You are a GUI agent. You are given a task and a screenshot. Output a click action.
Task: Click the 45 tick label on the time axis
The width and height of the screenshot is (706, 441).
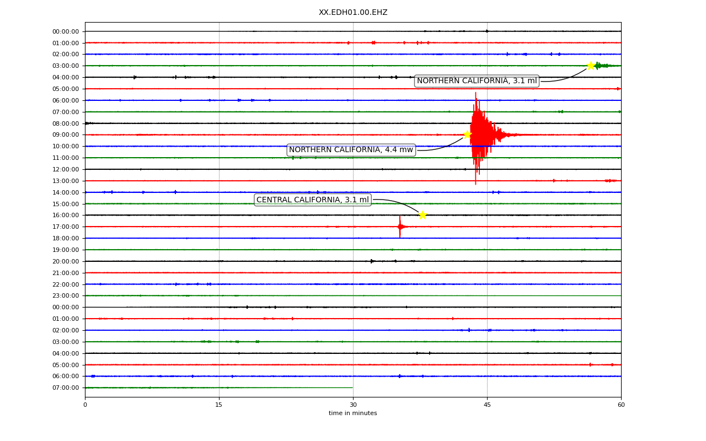point(487,405)
